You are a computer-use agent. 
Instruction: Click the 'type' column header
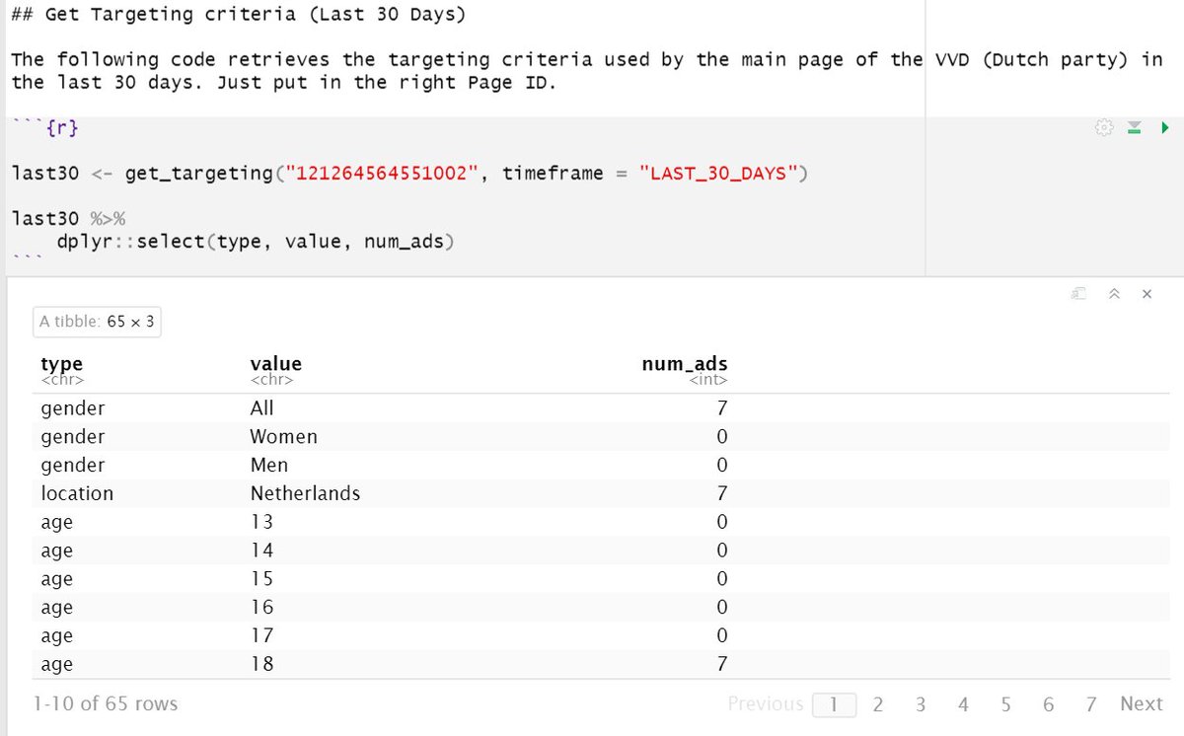click(x=62, y=364)
